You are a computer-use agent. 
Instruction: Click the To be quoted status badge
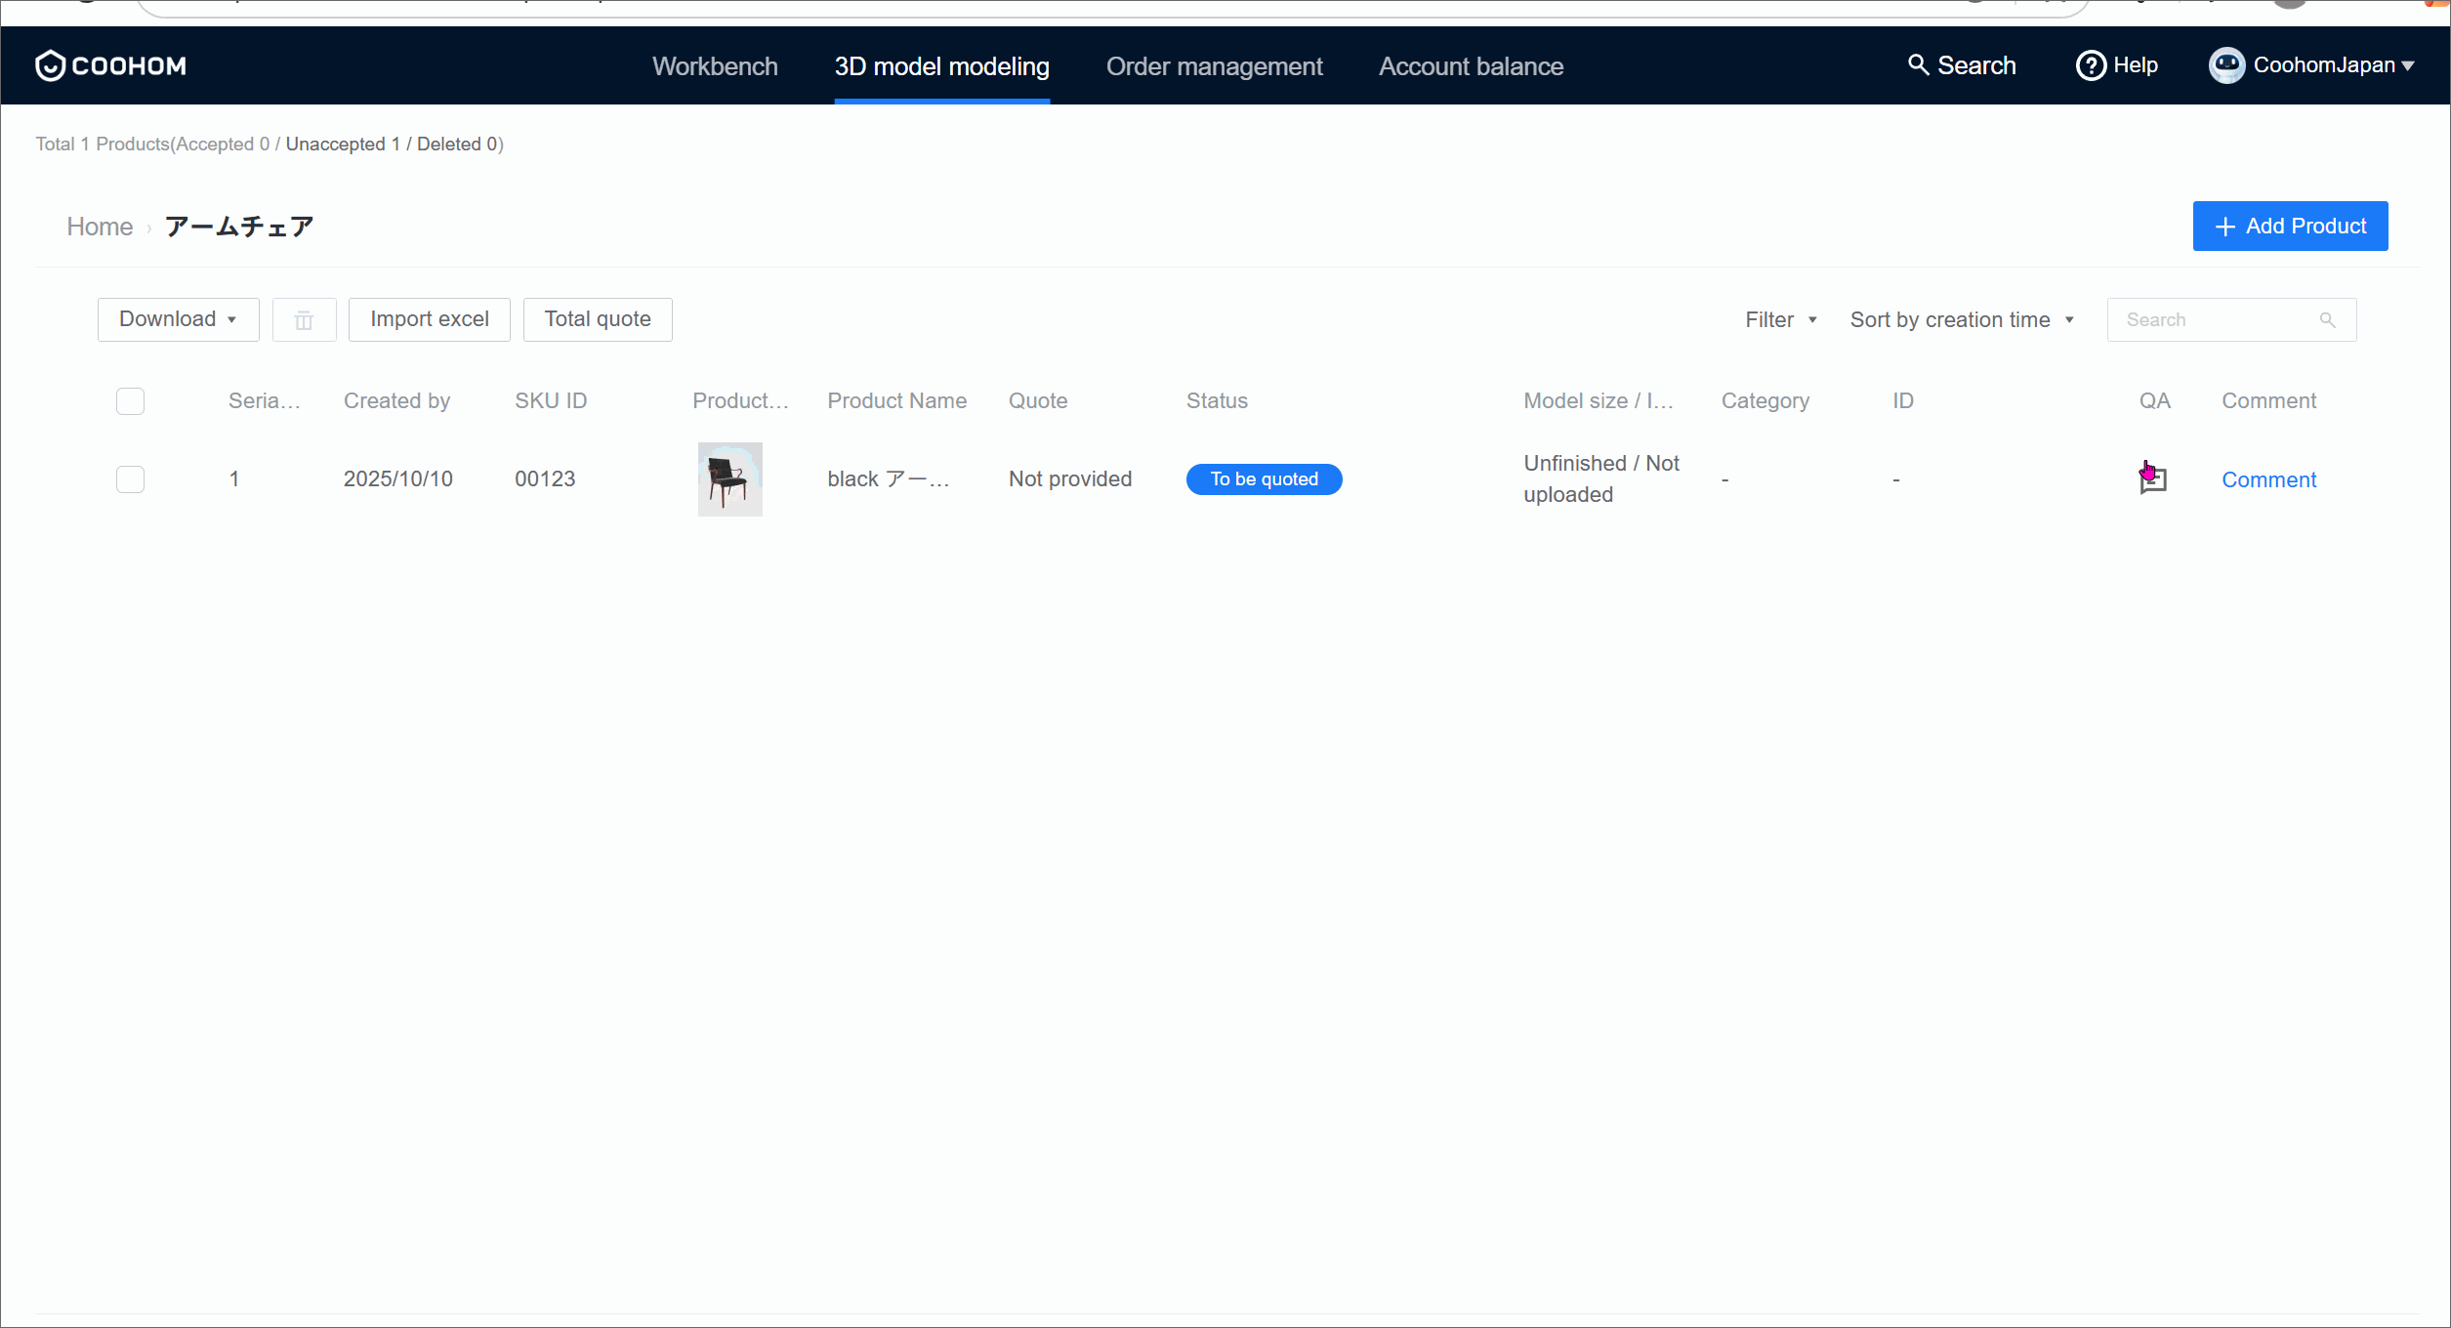click(1264, 479)
